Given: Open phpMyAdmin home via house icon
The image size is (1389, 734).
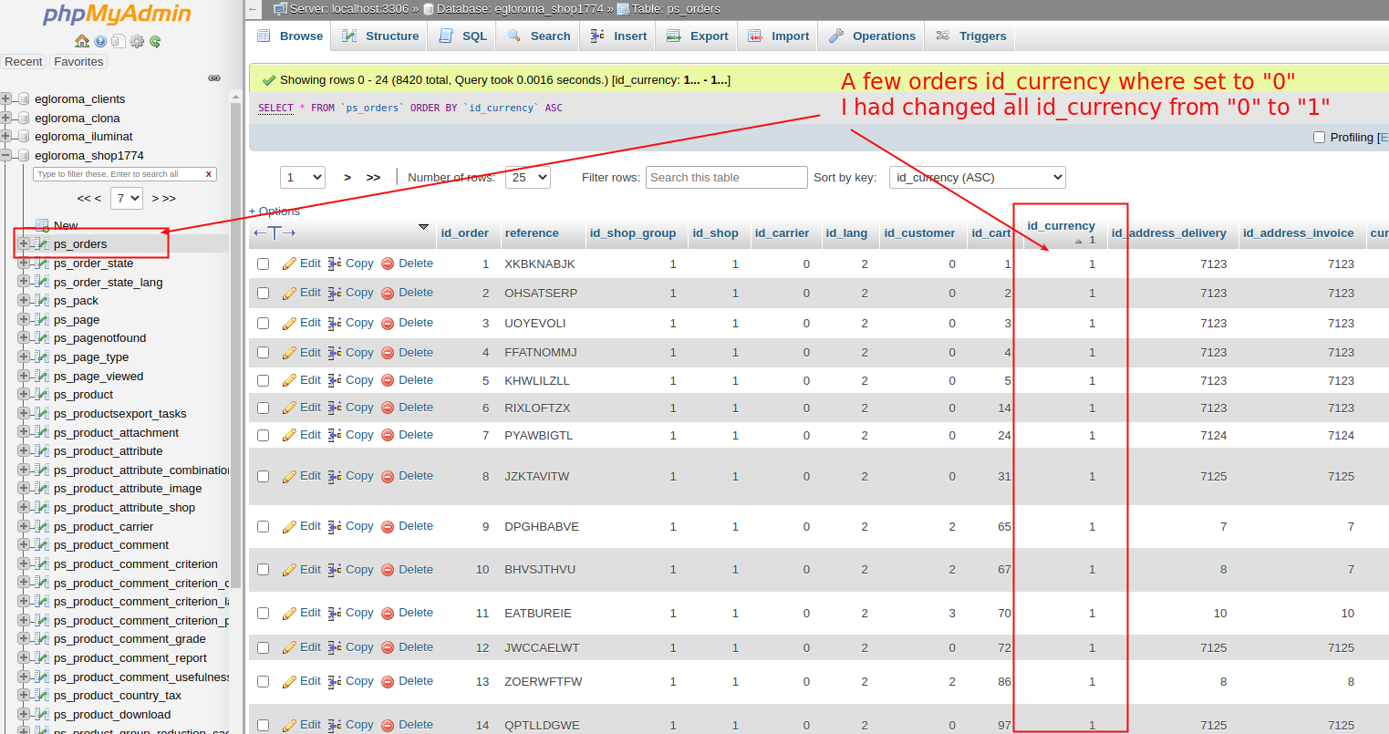Looking at the screenshot, I should (82, 41).
